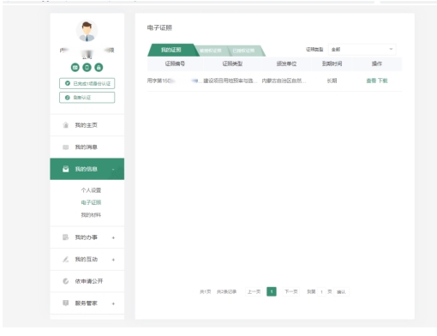Click the user avatar picture
This screenshot has width=437, height=336.
coord(87,31)
